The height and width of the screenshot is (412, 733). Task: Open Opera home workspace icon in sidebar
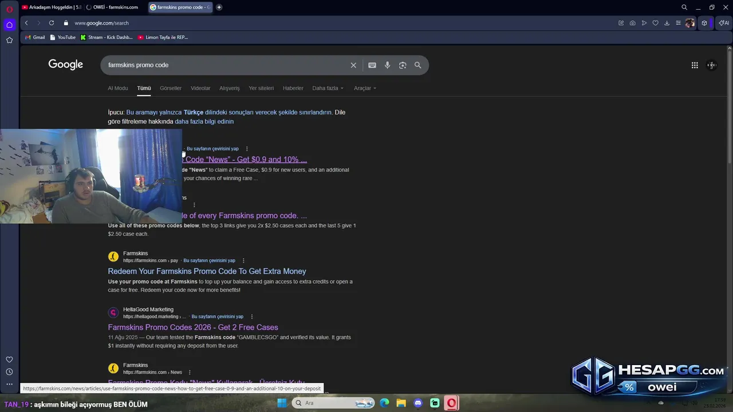click(9, 25)
